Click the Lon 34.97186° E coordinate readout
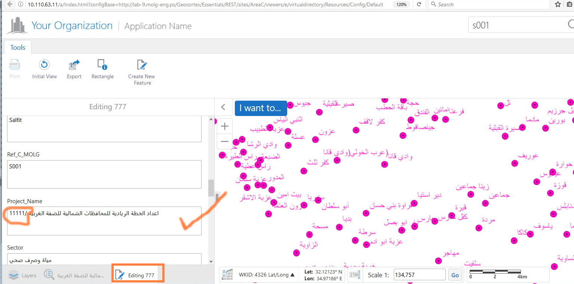This screenshot has width=574, height=284. (323, 278)
